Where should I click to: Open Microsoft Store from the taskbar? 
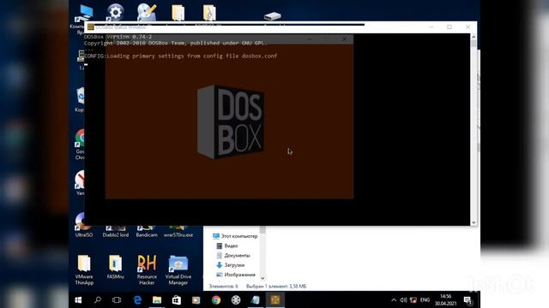pyautogui.click(x=177, y=300)
